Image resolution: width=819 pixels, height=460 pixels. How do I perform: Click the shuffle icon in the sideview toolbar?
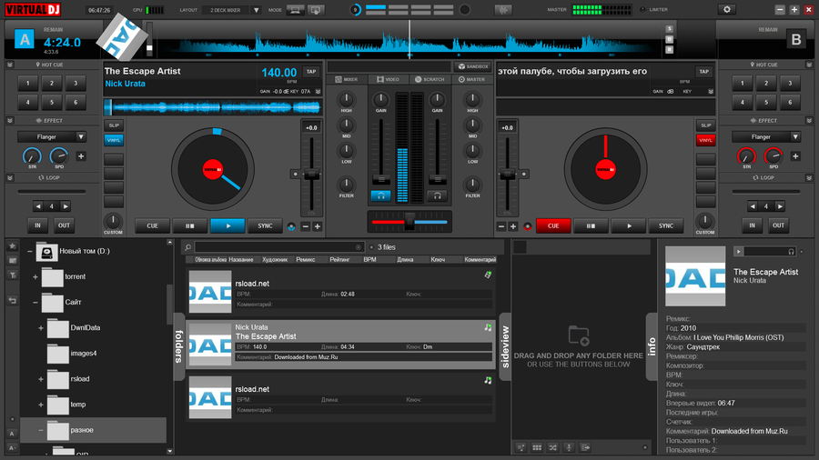pos(553,447)
